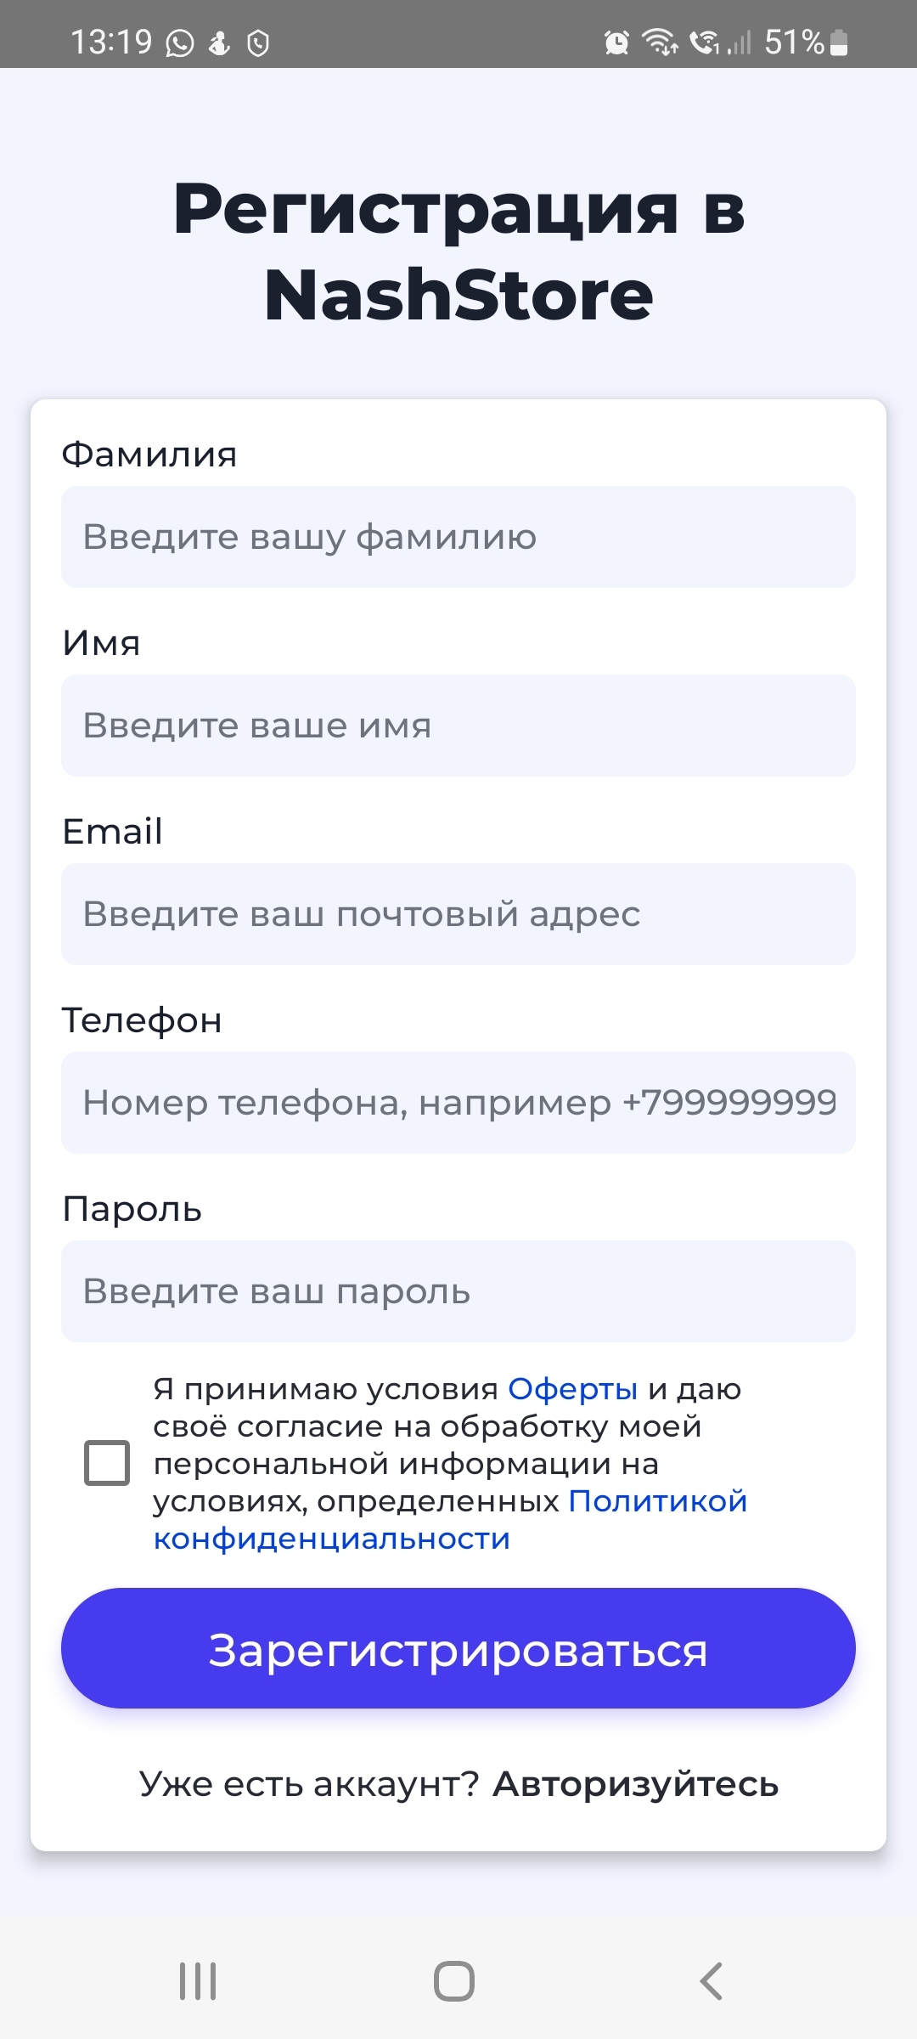Follow the Авторизуйтесь login link
This screenshot has height=2039, width=917.
[x=635, y=1784]
